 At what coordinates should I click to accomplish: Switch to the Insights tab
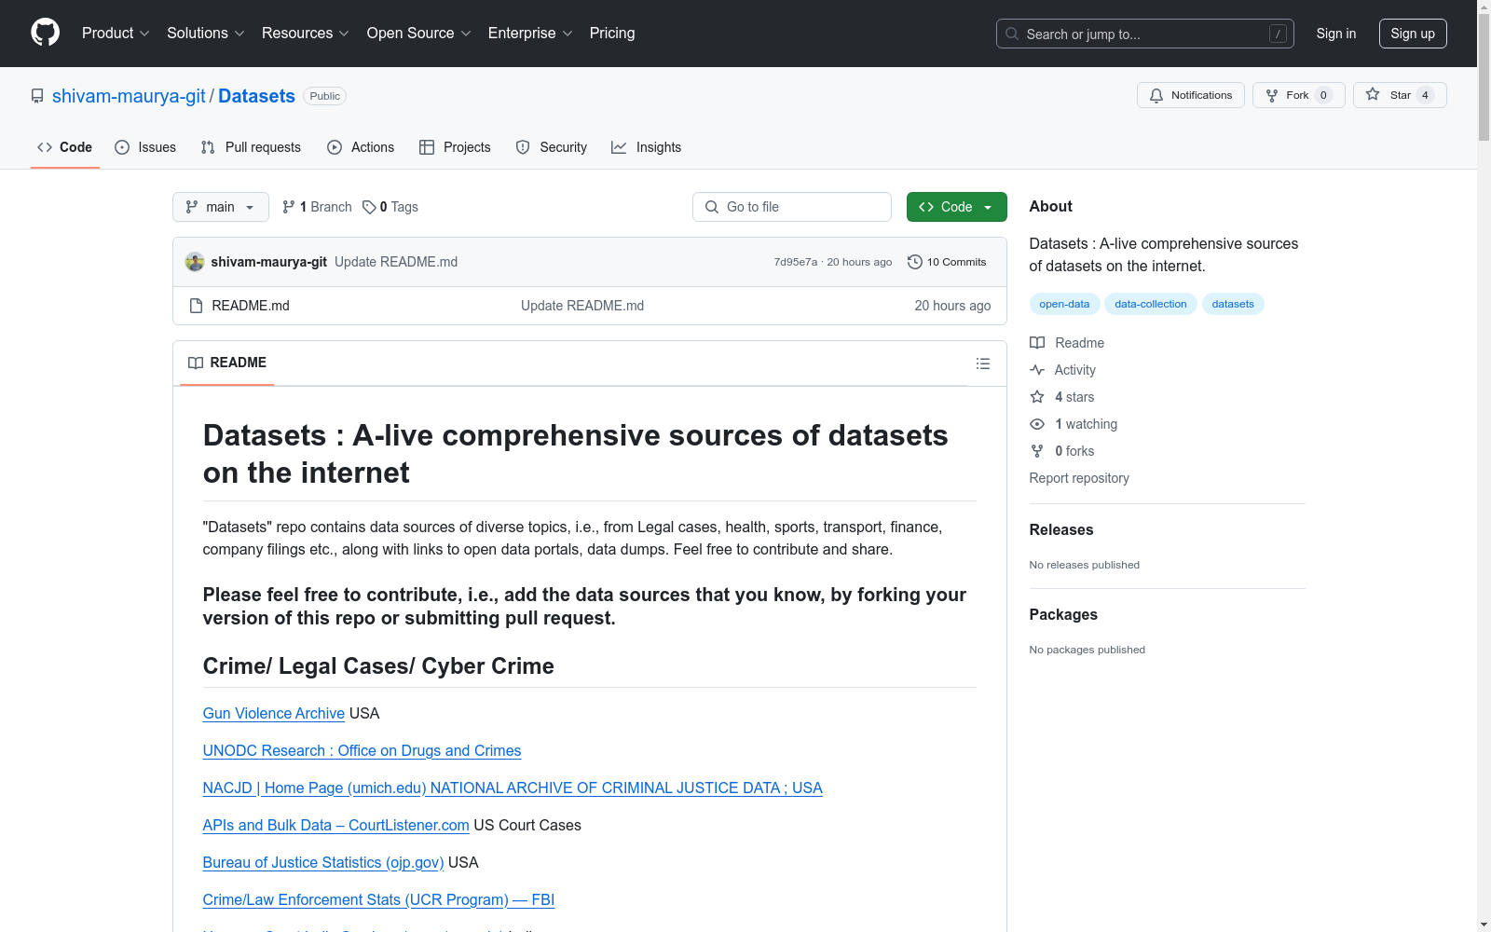tap(647, 147)
